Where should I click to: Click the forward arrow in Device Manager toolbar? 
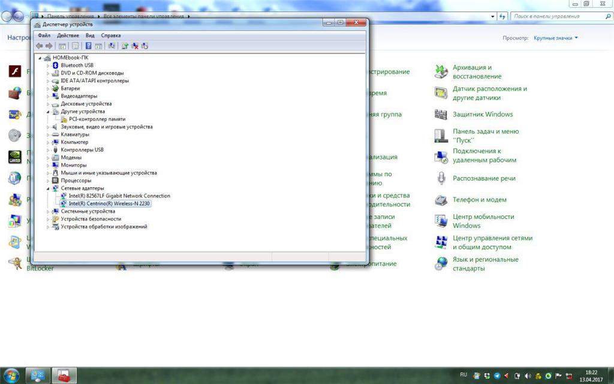49,46
